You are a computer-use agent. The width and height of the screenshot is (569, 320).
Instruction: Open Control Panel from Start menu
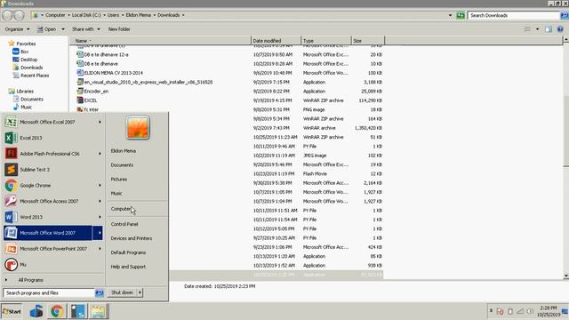(124, 224)
